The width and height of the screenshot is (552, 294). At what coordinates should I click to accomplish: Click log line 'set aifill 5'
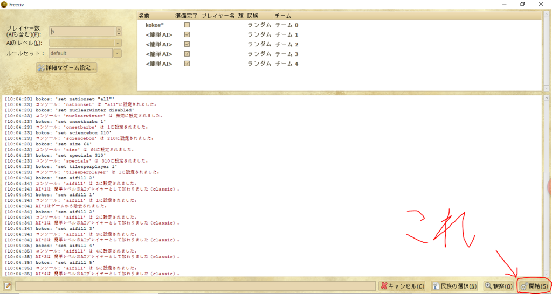(50, 262)
